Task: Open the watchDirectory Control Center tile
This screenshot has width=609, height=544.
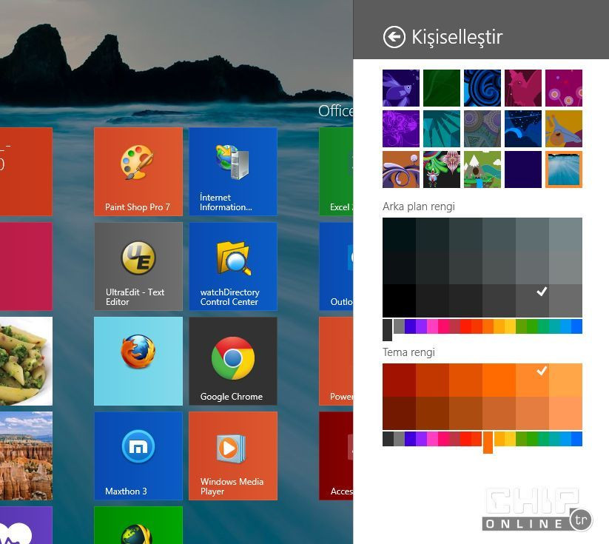Action: (233, 266)
